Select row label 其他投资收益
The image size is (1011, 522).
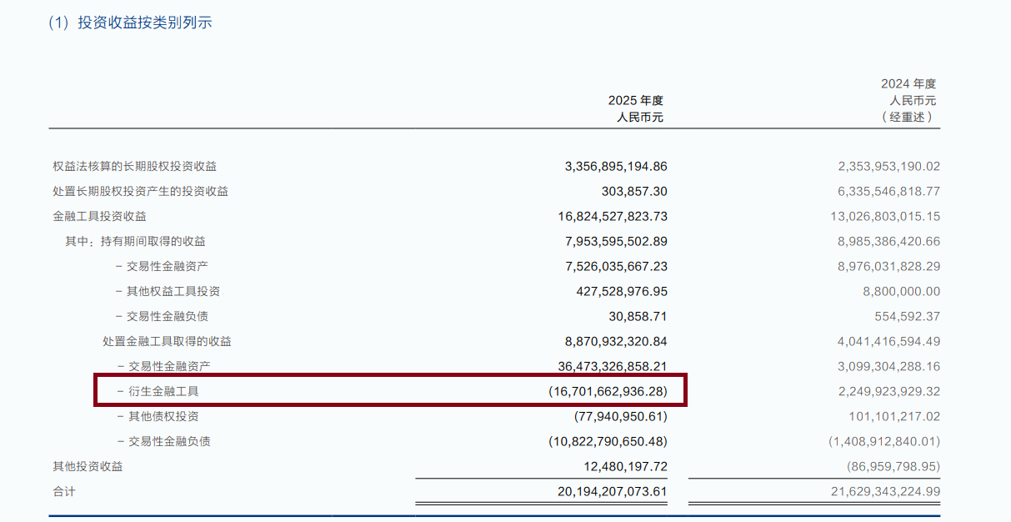(88, 466)
